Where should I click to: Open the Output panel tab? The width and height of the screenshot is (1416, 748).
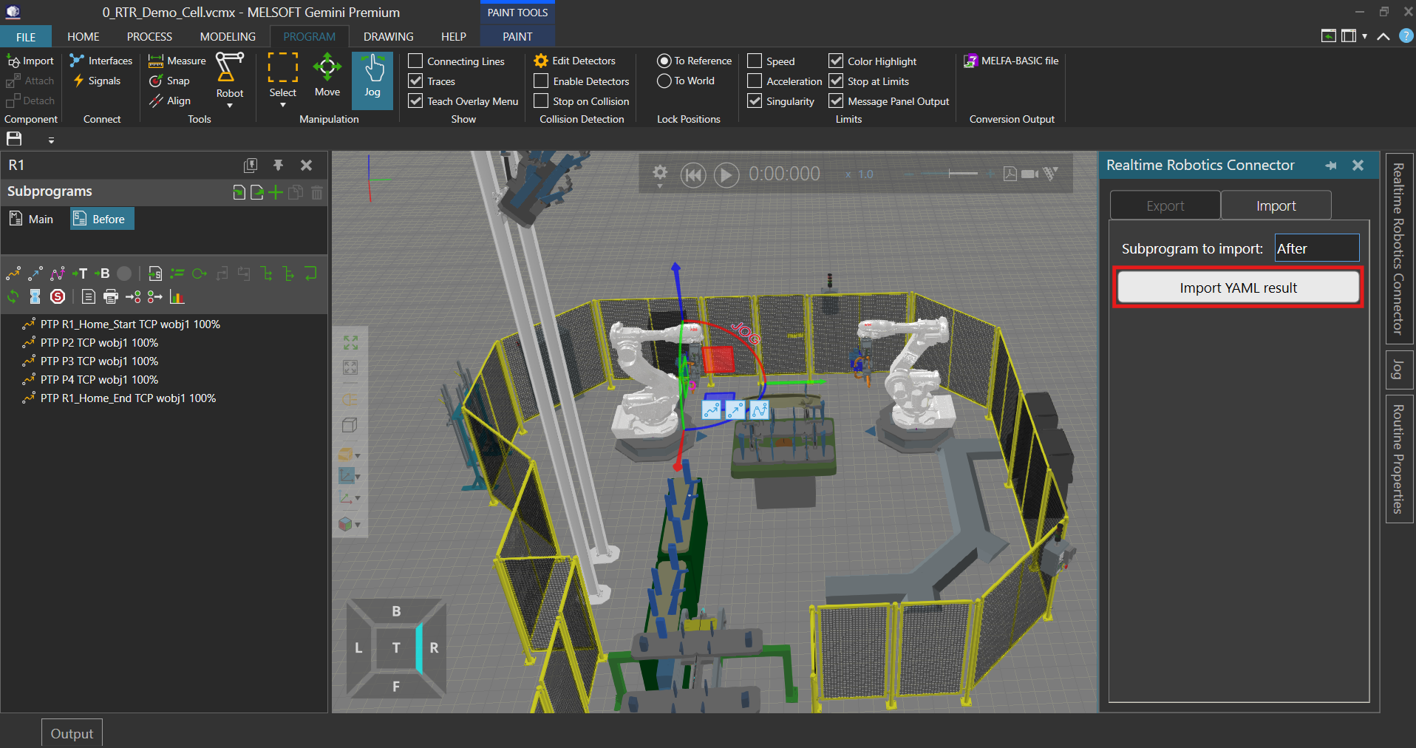(72, 733)
